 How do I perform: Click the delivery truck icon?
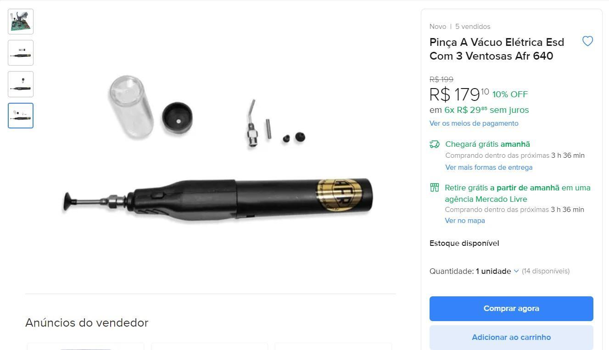coord(434,144)
